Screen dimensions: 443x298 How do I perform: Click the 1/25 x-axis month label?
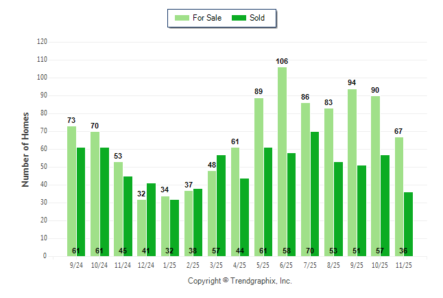point(169,264)
